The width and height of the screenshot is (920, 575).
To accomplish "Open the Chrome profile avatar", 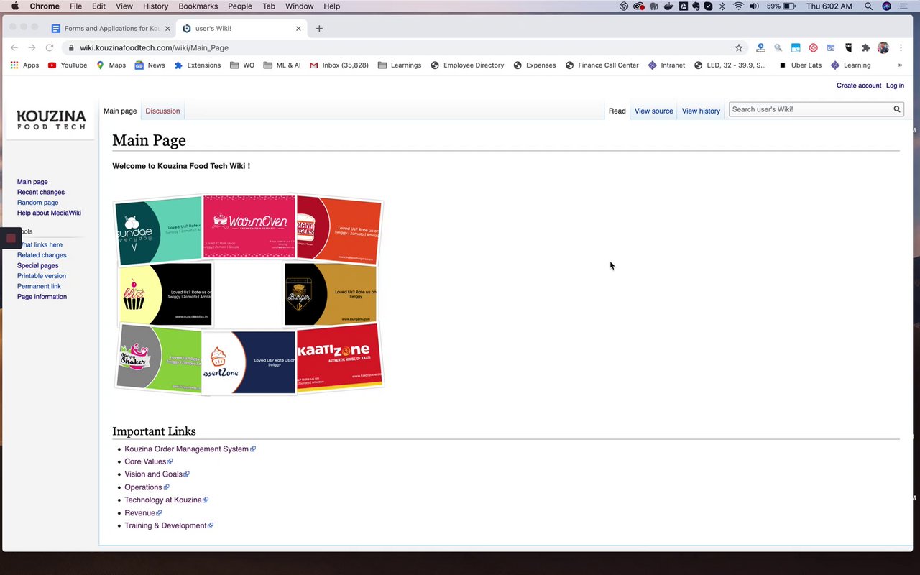I will tap(883, 47).
